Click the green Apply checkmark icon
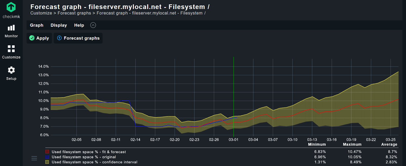This screenshot has width=406, height=166. tap(32, 38)
